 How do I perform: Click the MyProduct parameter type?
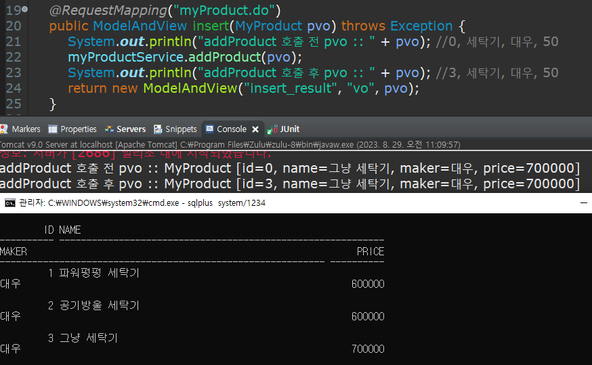click(268, 26)
